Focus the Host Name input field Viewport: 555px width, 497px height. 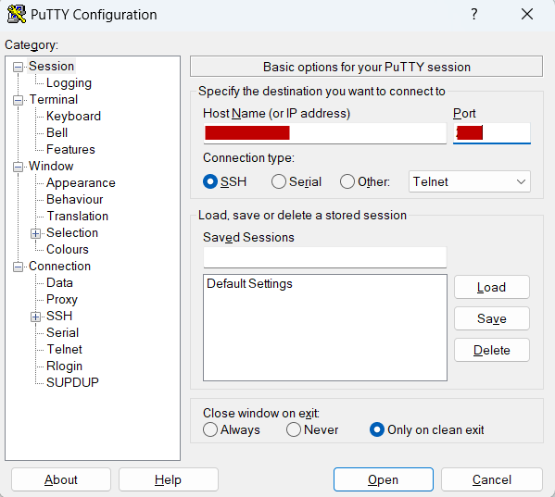point(325,133)
